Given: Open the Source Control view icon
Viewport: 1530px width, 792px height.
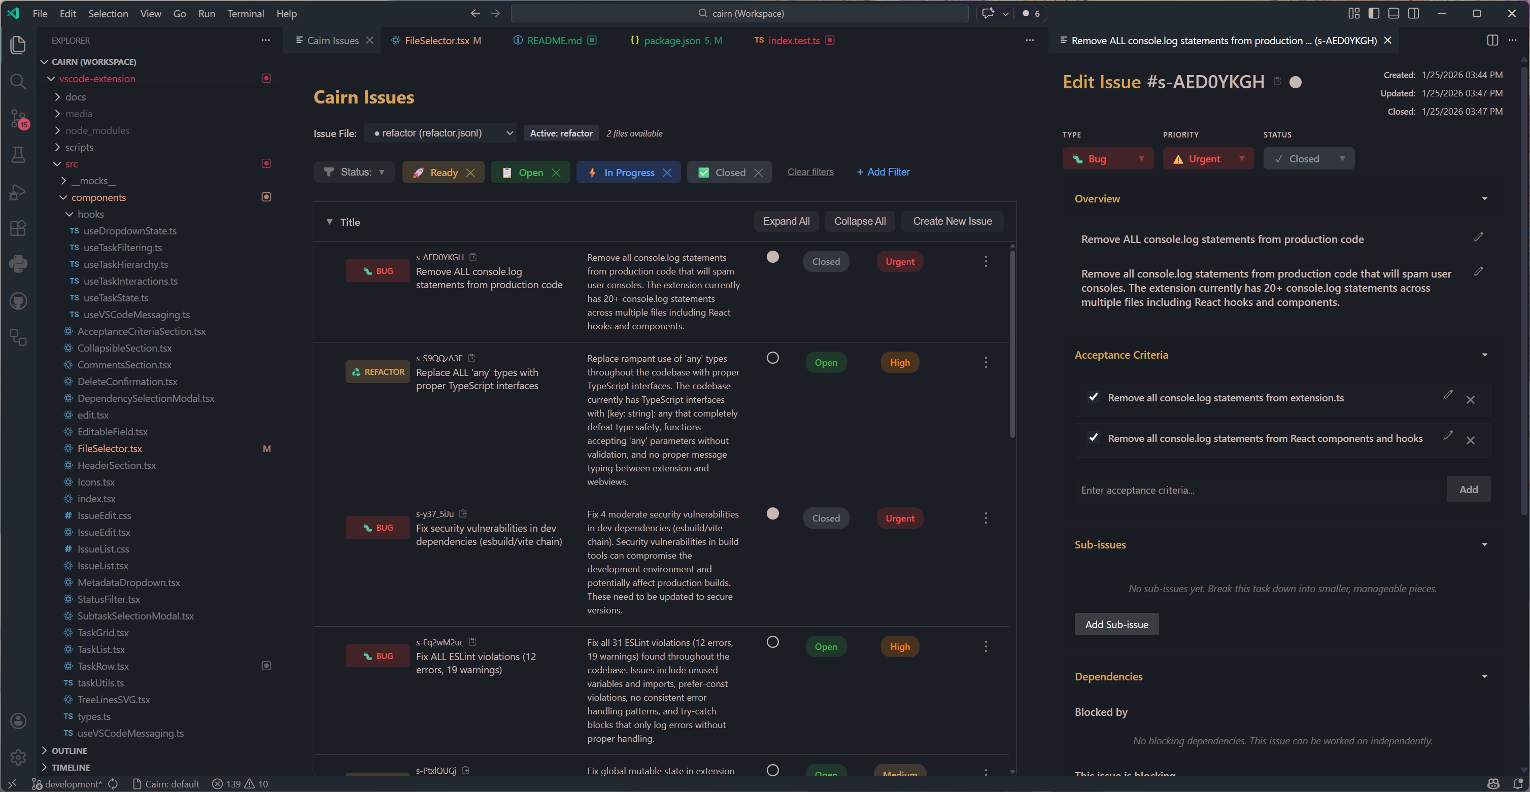Looking at the screenshot, I should click(x=18, y=118).
